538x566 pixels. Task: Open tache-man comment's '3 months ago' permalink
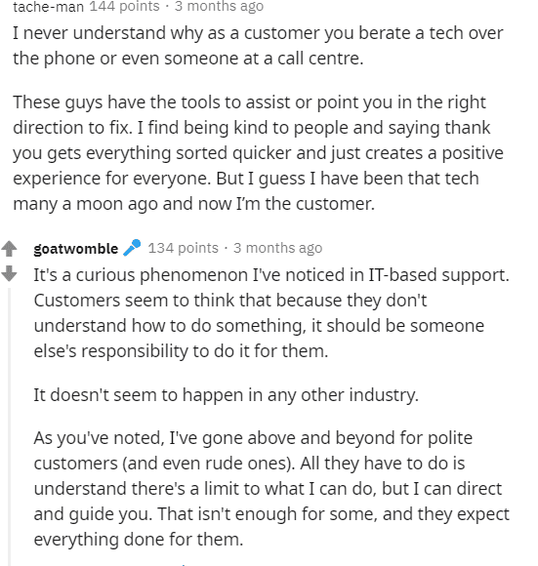click(x=219, y=6)
